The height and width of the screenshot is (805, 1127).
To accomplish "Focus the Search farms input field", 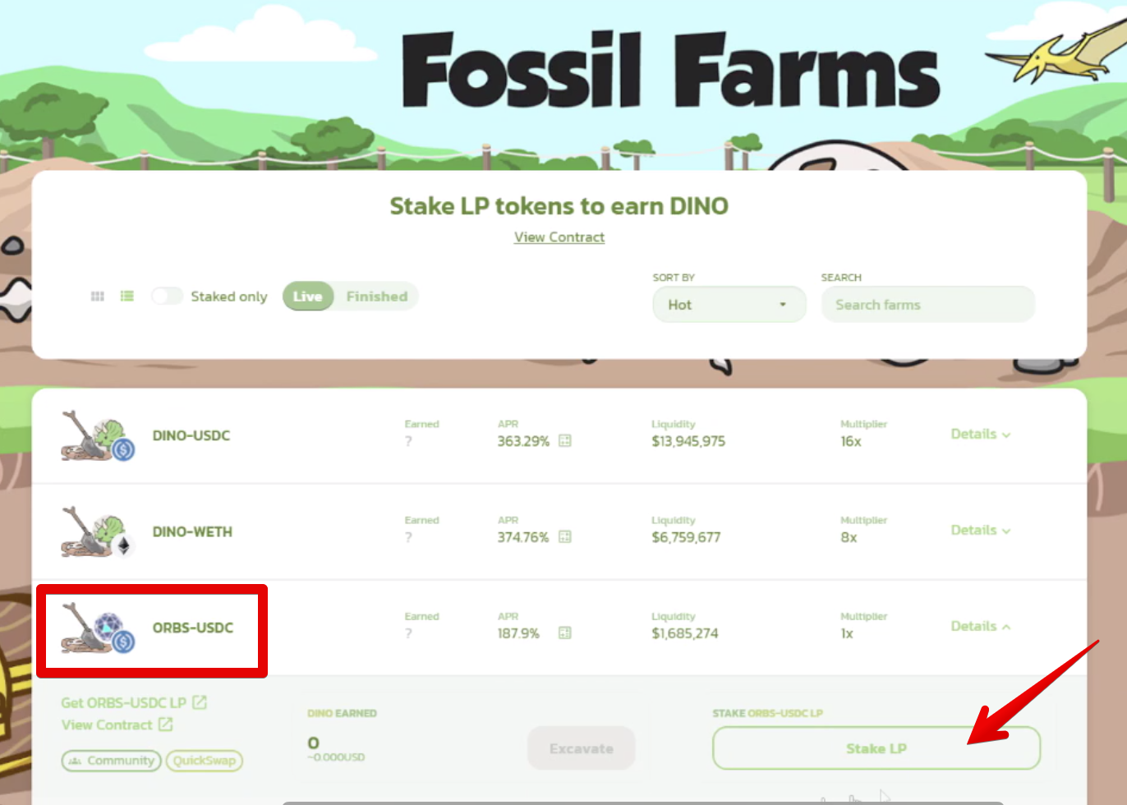I will [x=928, y=305].
